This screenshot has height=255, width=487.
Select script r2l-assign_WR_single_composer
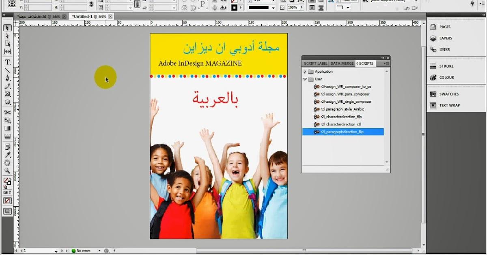346,102
